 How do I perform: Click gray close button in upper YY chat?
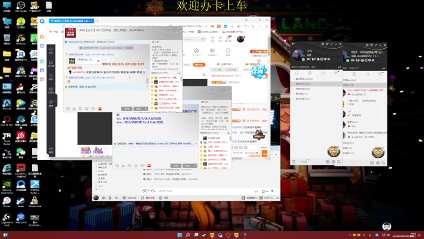126,109
